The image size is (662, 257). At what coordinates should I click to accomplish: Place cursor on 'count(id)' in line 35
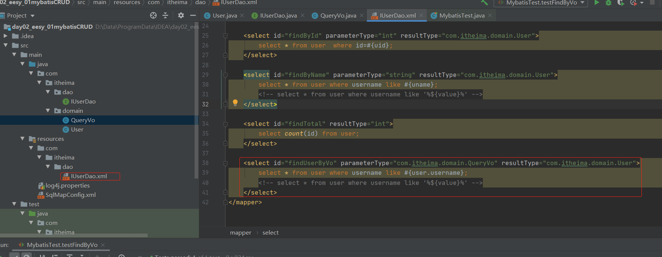coord(301,134)
